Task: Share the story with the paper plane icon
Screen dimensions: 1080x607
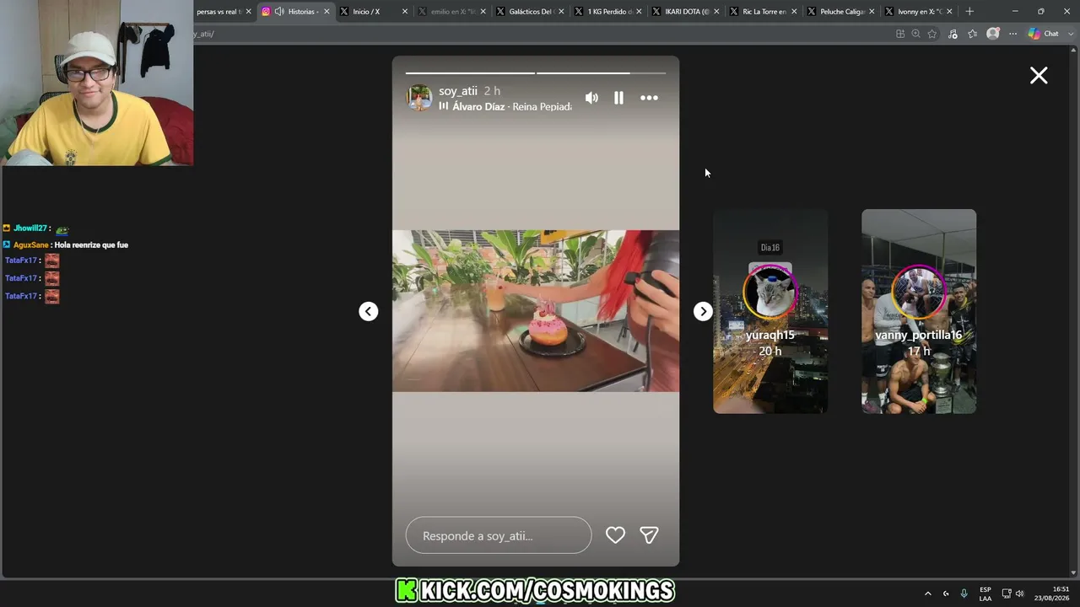Action: pyautogui.click(x=649, y=534)
